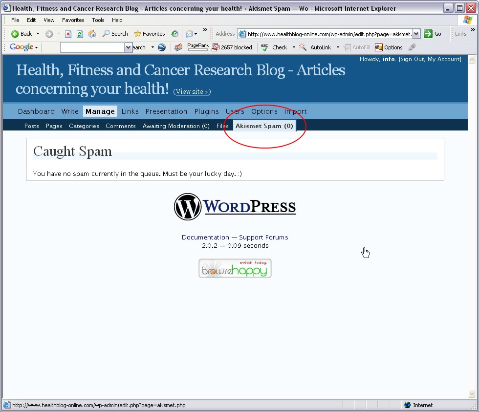Click the Mail envelope toolbar icon

point(190,34)
